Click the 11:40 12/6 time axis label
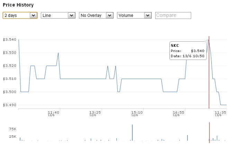This screenshot has width=230, height=144. 54,113
